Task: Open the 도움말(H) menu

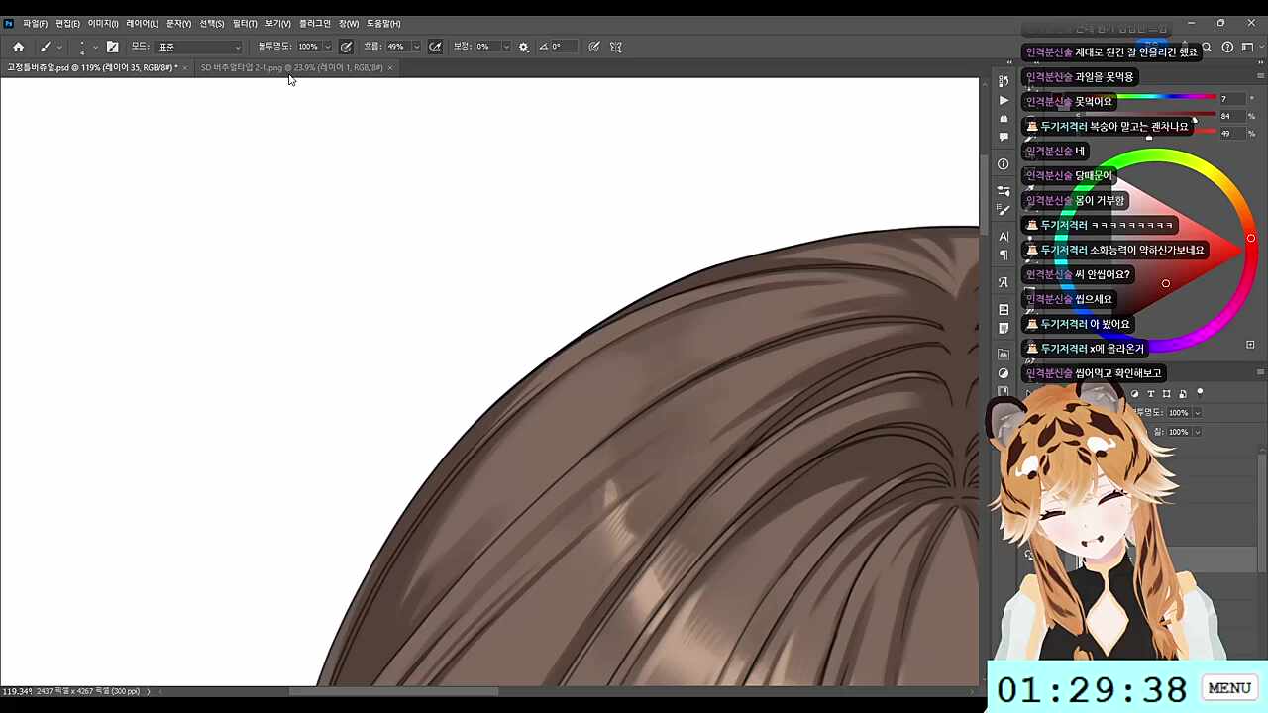Action: [383, 23]
